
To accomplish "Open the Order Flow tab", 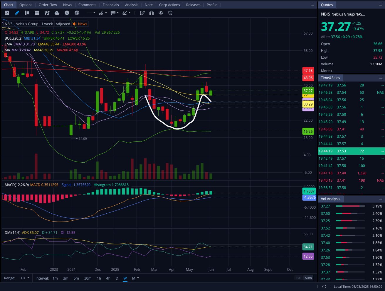I will click(x=48, y=5).
